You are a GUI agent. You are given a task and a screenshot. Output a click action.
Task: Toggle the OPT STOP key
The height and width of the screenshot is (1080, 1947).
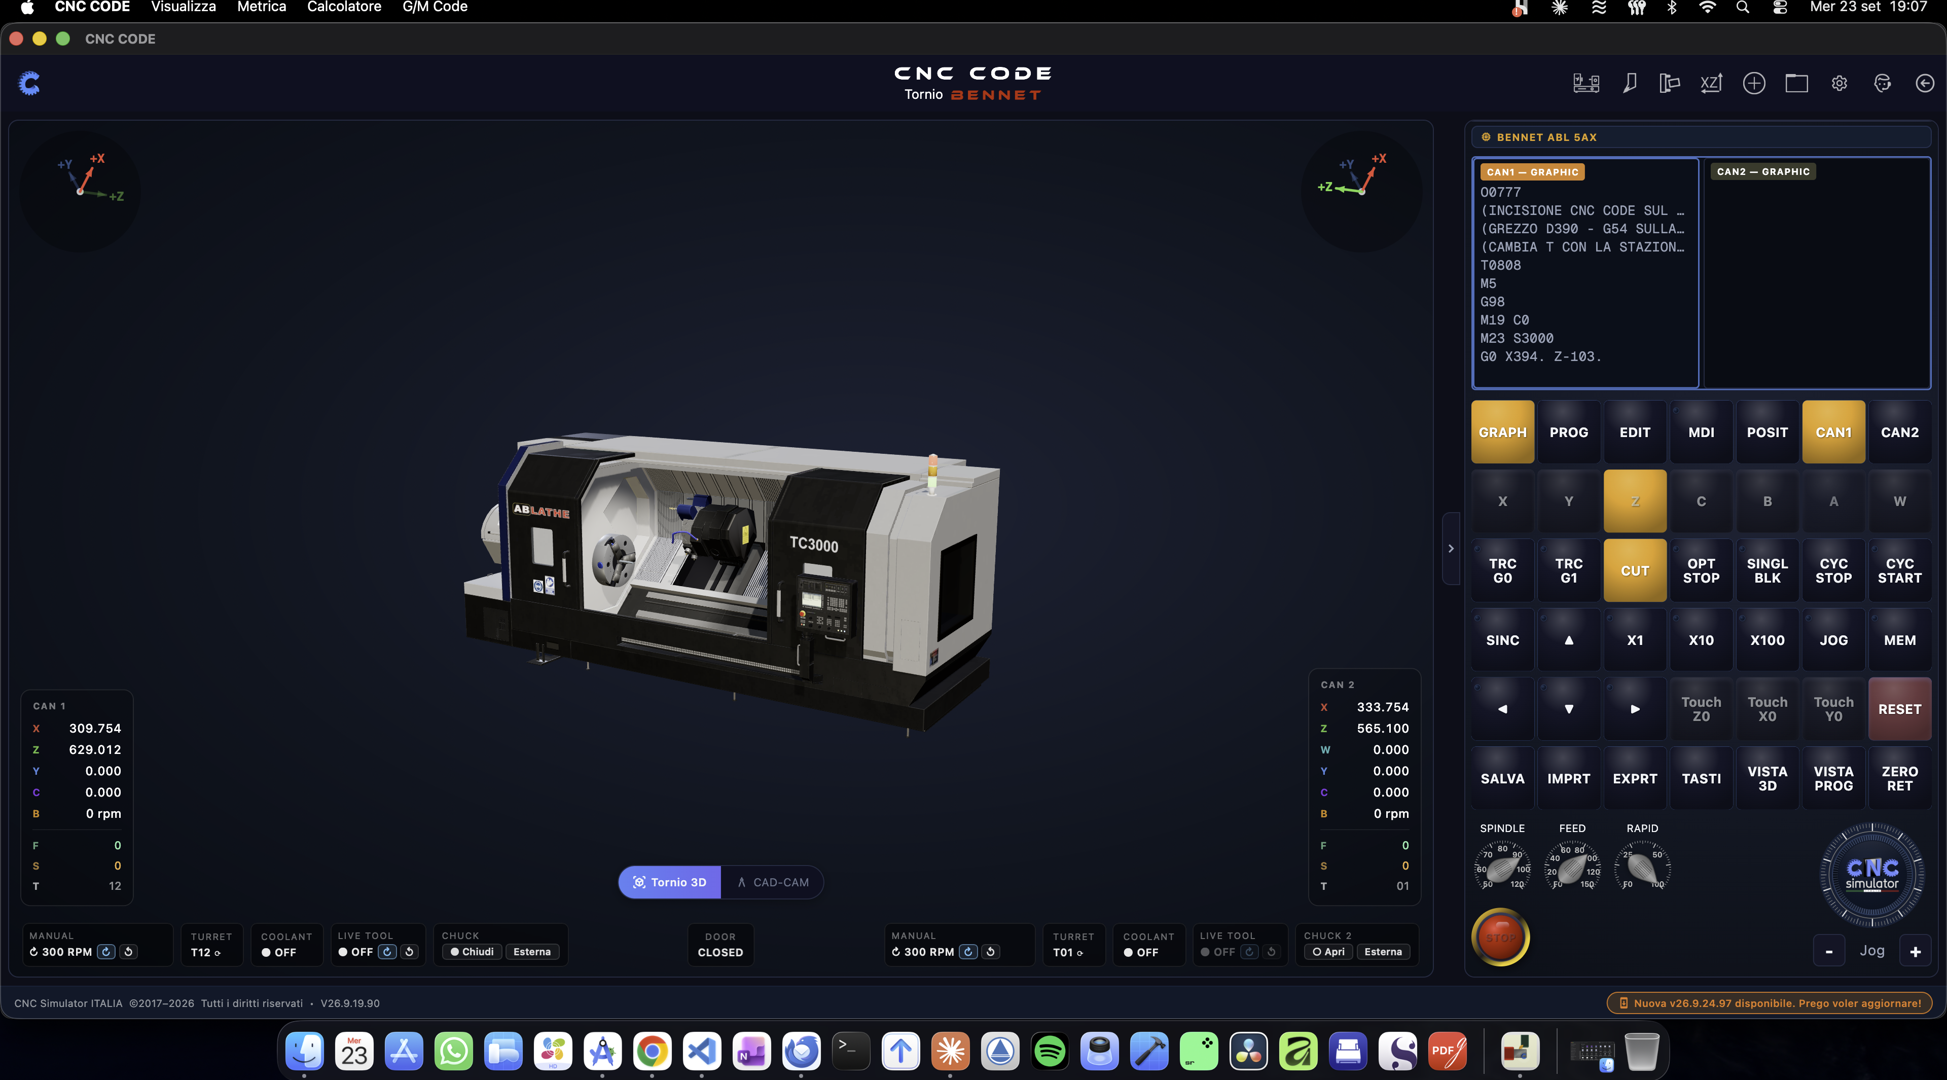tap(1701, 570)
